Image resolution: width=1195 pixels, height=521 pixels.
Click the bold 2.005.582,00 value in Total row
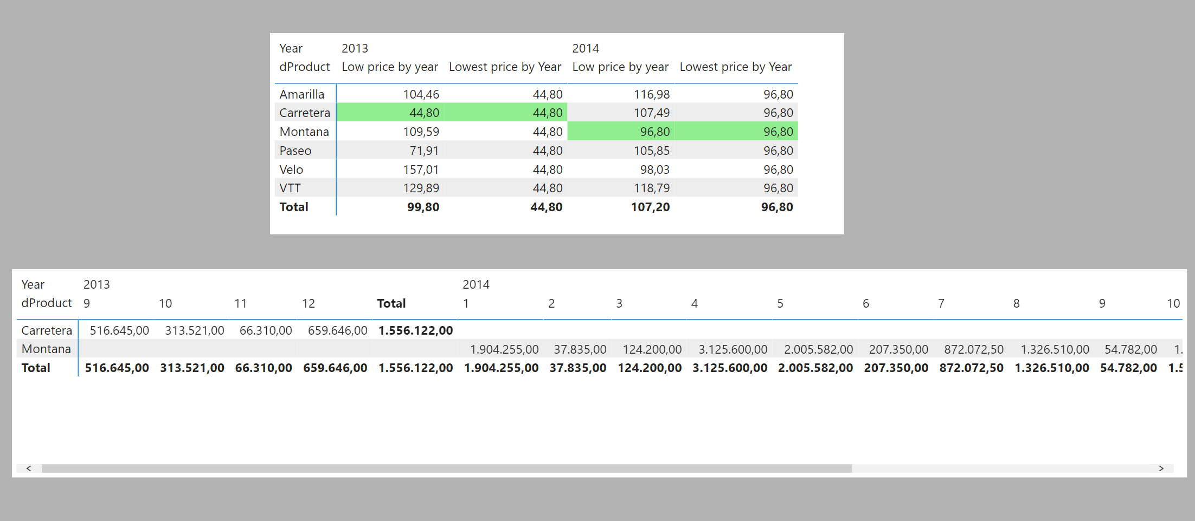point(815,368)
